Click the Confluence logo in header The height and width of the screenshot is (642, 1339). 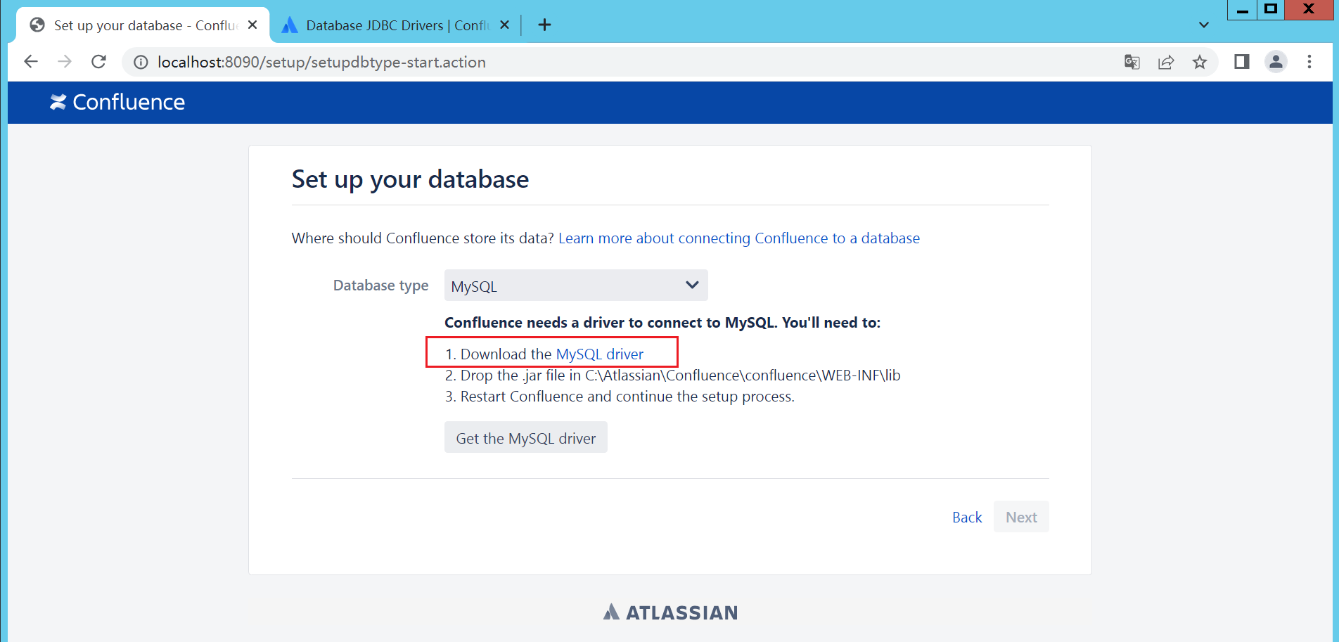[117, 103]
